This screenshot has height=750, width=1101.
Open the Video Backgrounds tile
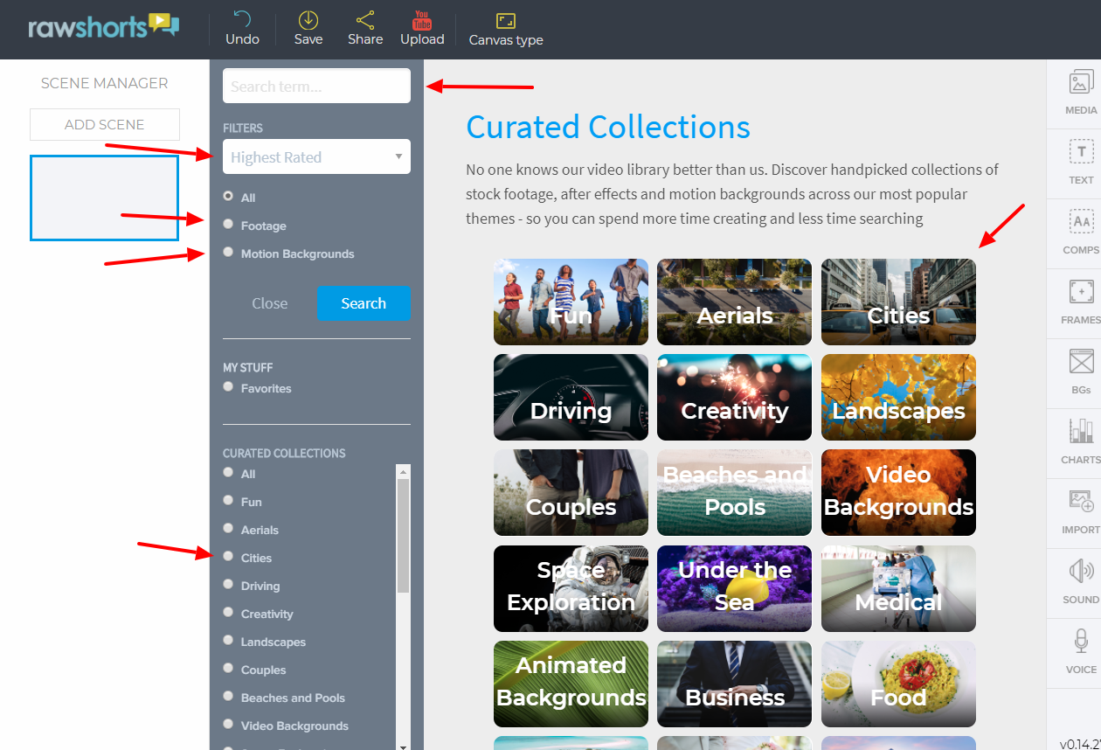[898, 493]
